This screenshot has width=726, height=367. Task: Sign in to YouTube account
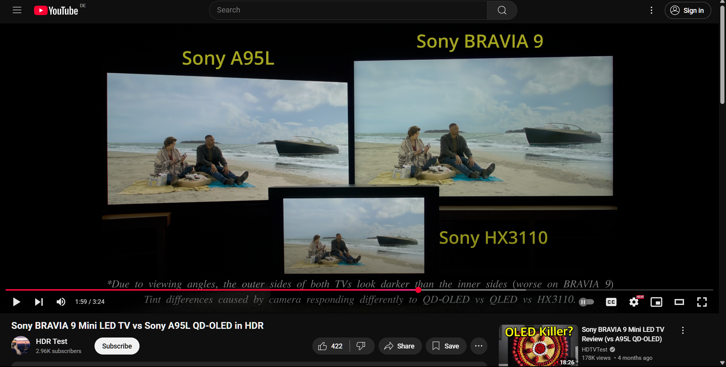pos(687,10)
